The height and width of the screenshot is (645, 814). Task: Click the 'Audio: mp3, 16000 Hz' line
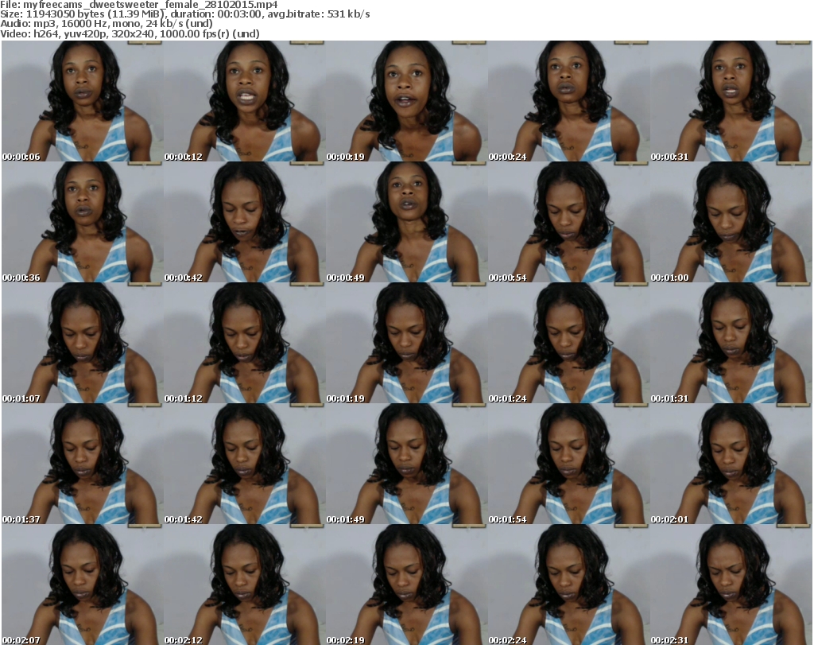(107, 24)
